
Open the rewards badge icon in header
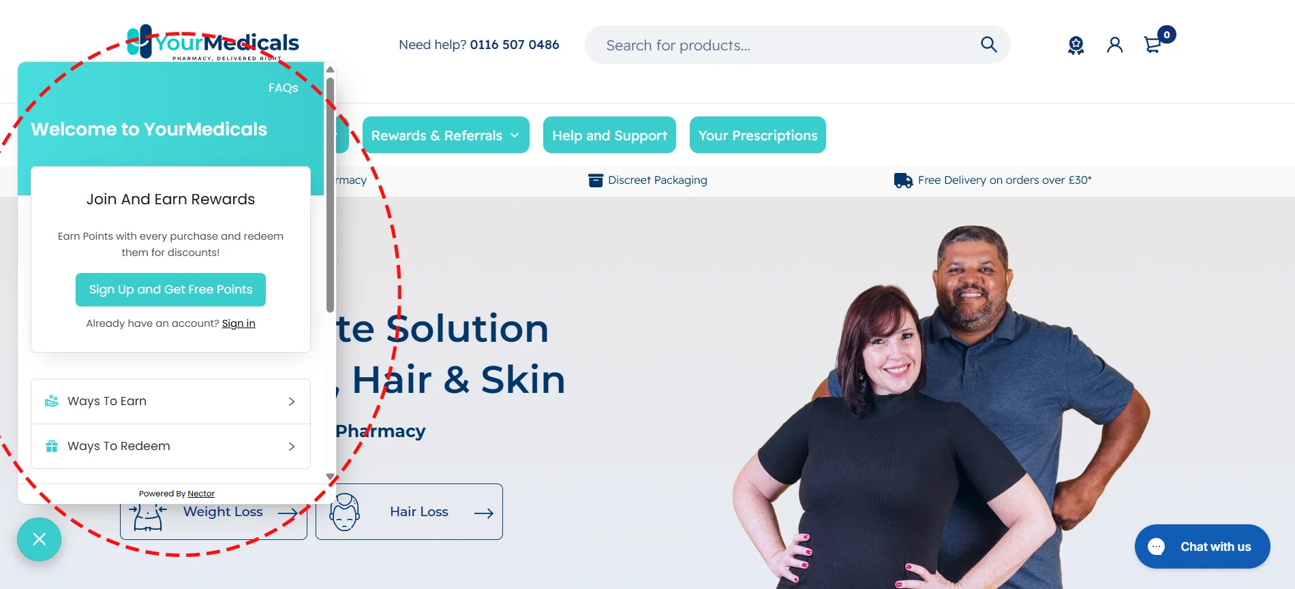1076,45
